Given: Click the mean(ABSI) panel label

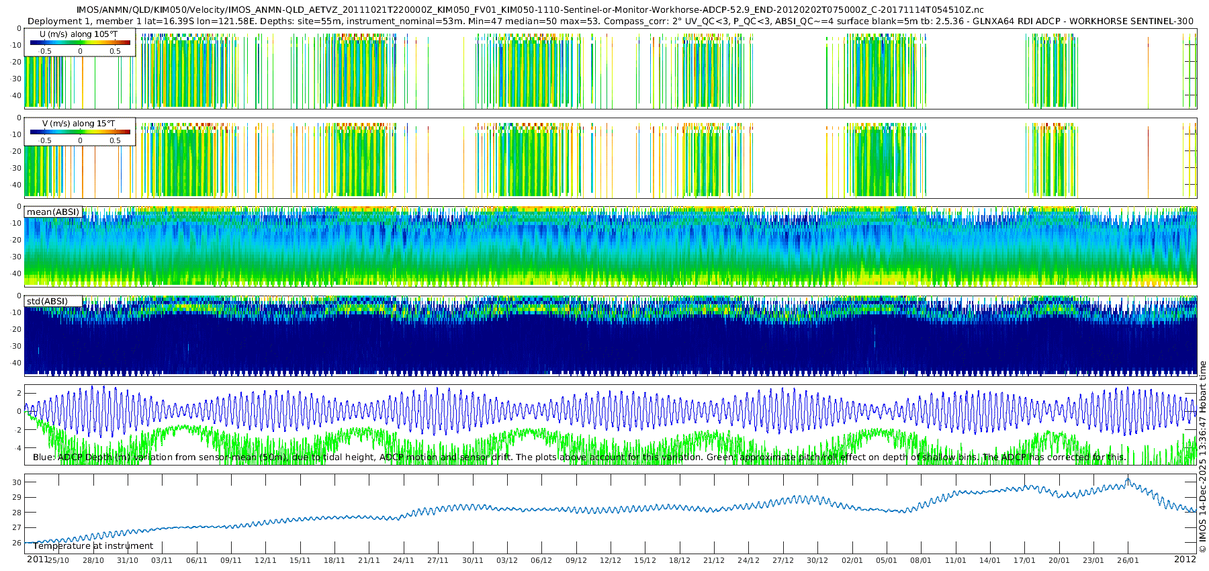Looking at the screenshot, I should click(x=53, y=212).
